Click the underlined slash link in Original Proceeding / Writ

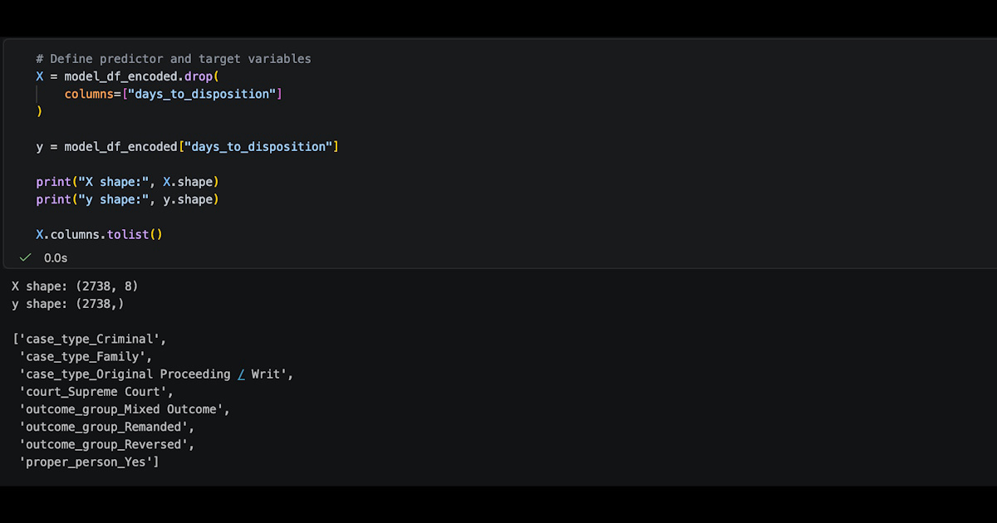(x=241, y=374)
